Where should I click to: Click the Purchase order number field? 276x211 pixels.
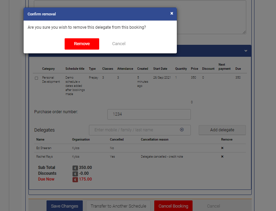[149, 114]
